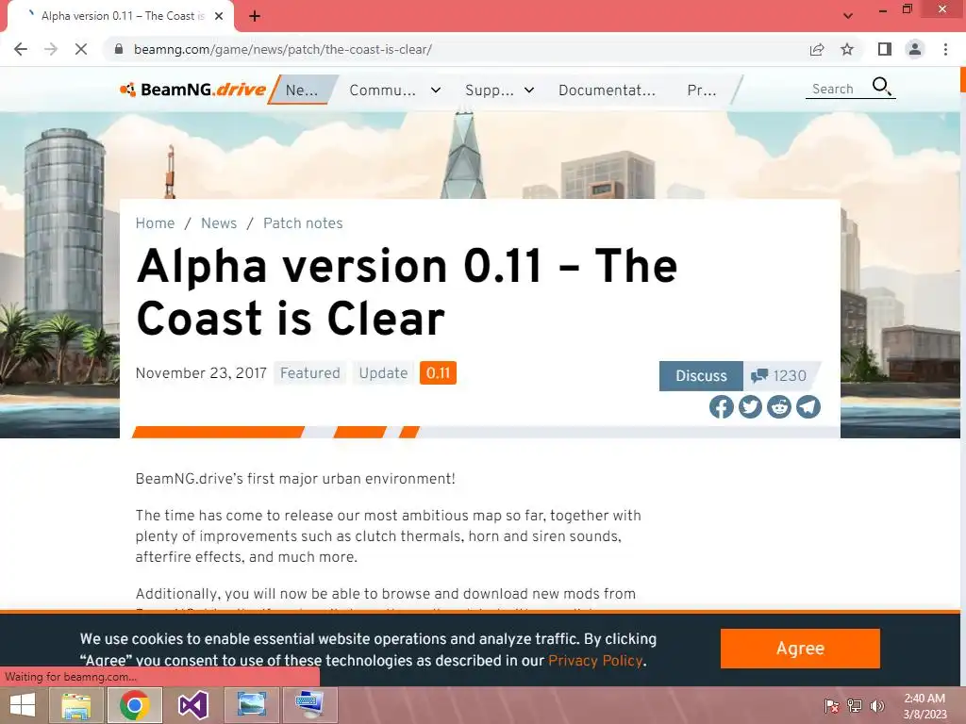Agree to the cookie notice

tap(800, 649)
